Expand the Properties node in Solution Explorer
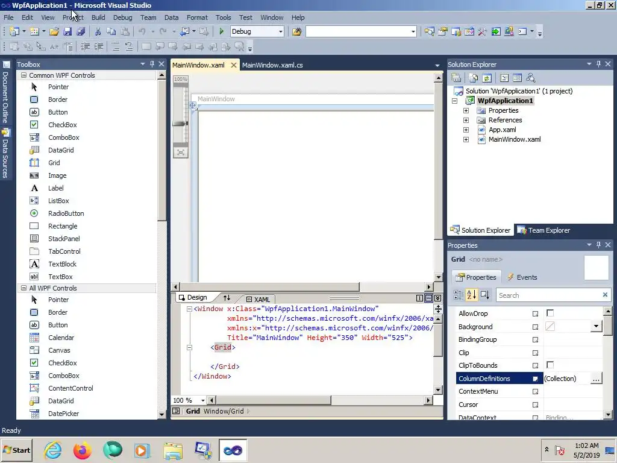Viewport: 617px width, 463px height. (x=466, y=111)
